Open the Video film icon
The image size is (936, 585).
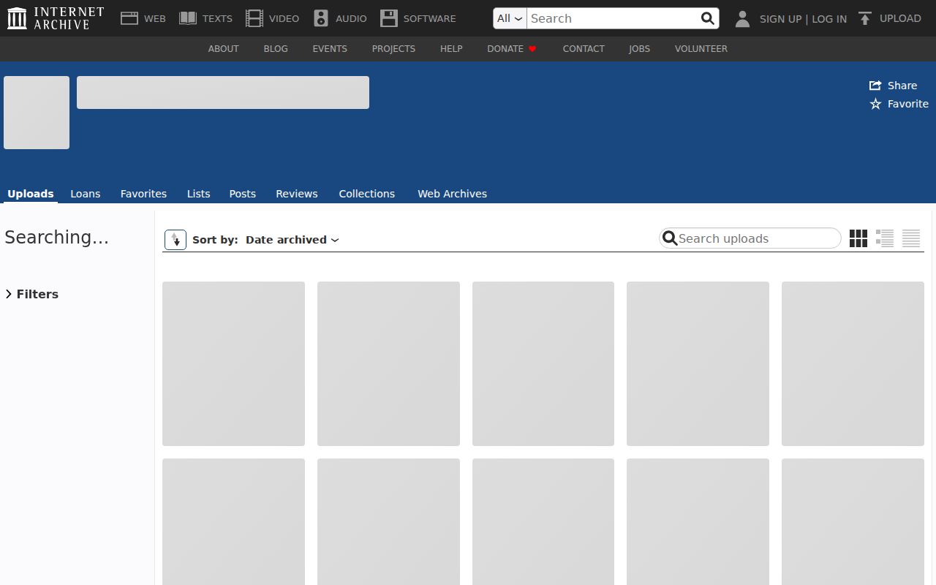pos(254,18)
